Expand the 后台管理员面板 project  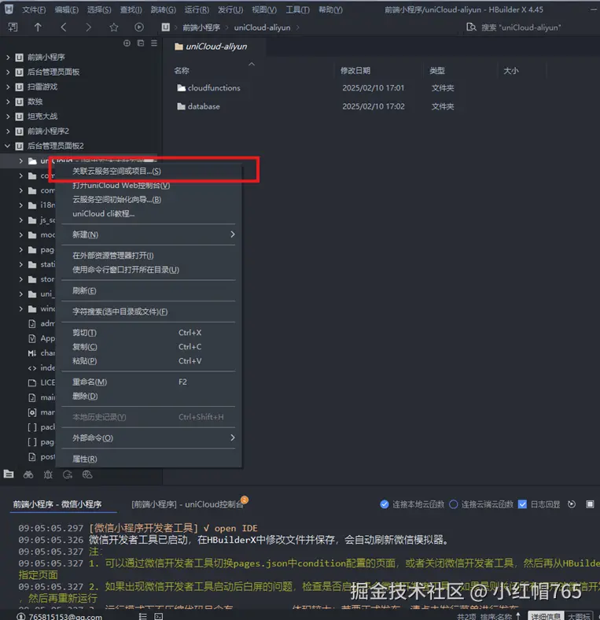tap(8, 72)
